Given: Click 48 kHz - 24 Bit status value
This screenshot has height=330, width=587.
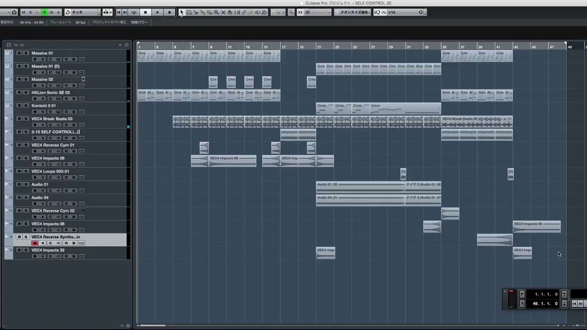Looking at the screenshot, I should pos(31,22).
